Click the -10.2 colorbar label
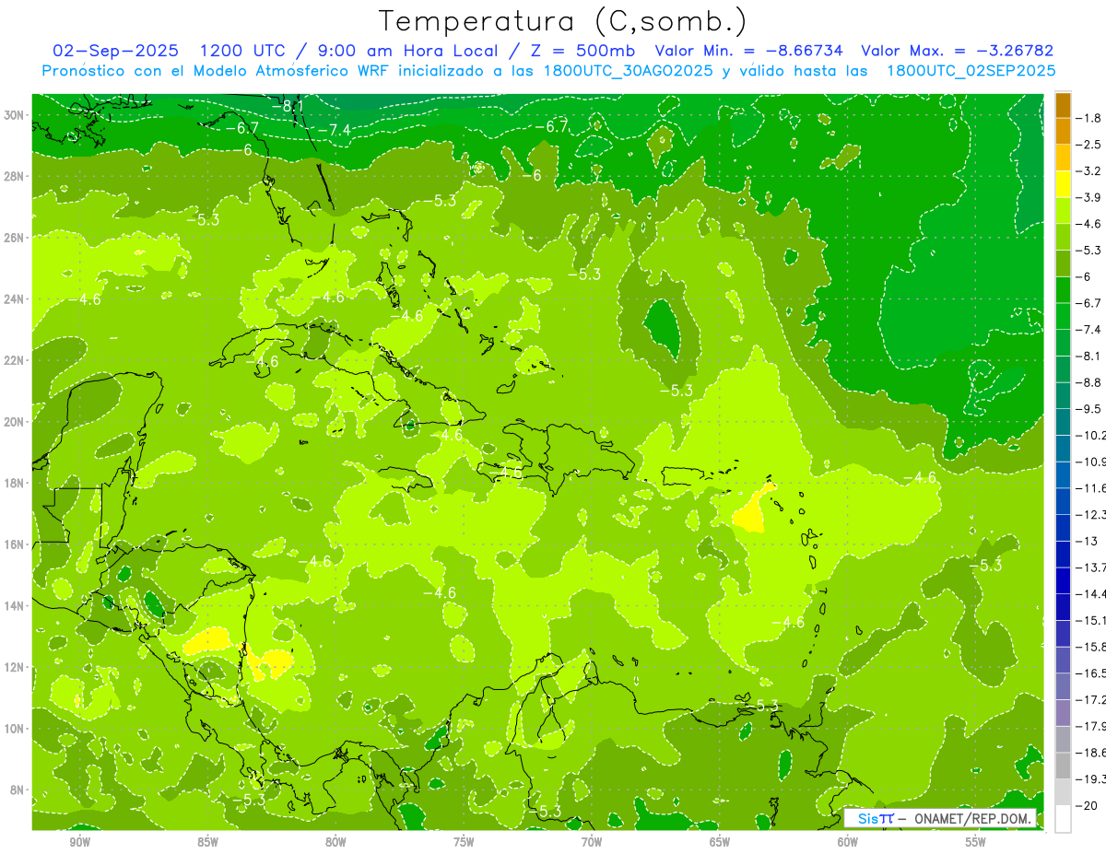This screenshot has width=1106, height=854. point(1092,436)
